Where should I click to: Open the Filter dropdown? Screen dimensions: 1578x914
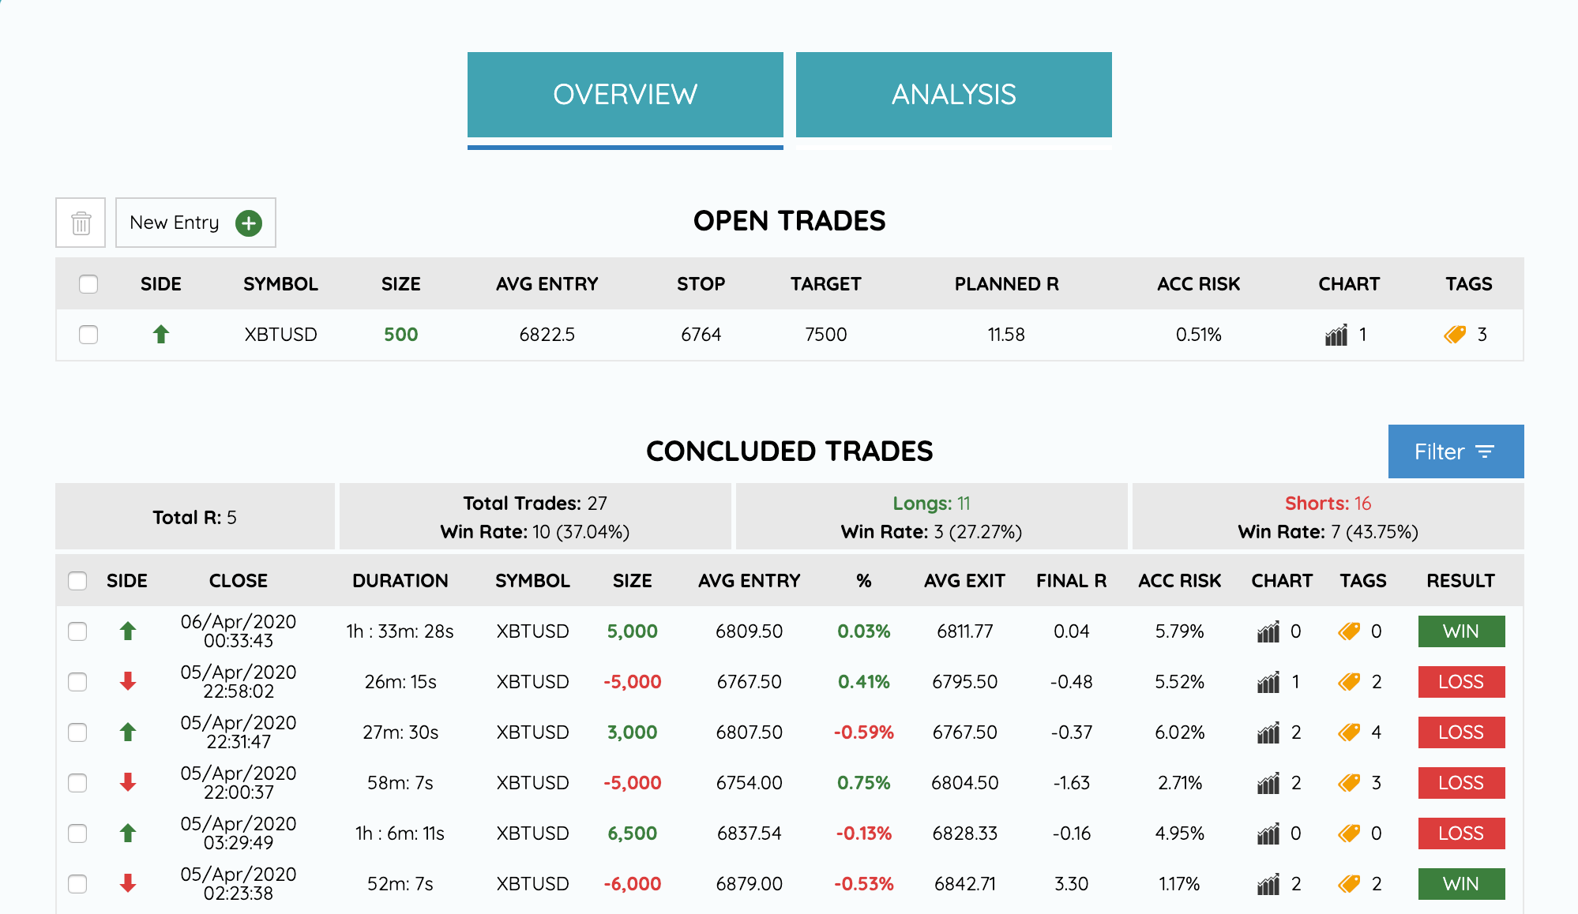(x=1456, y=451)
